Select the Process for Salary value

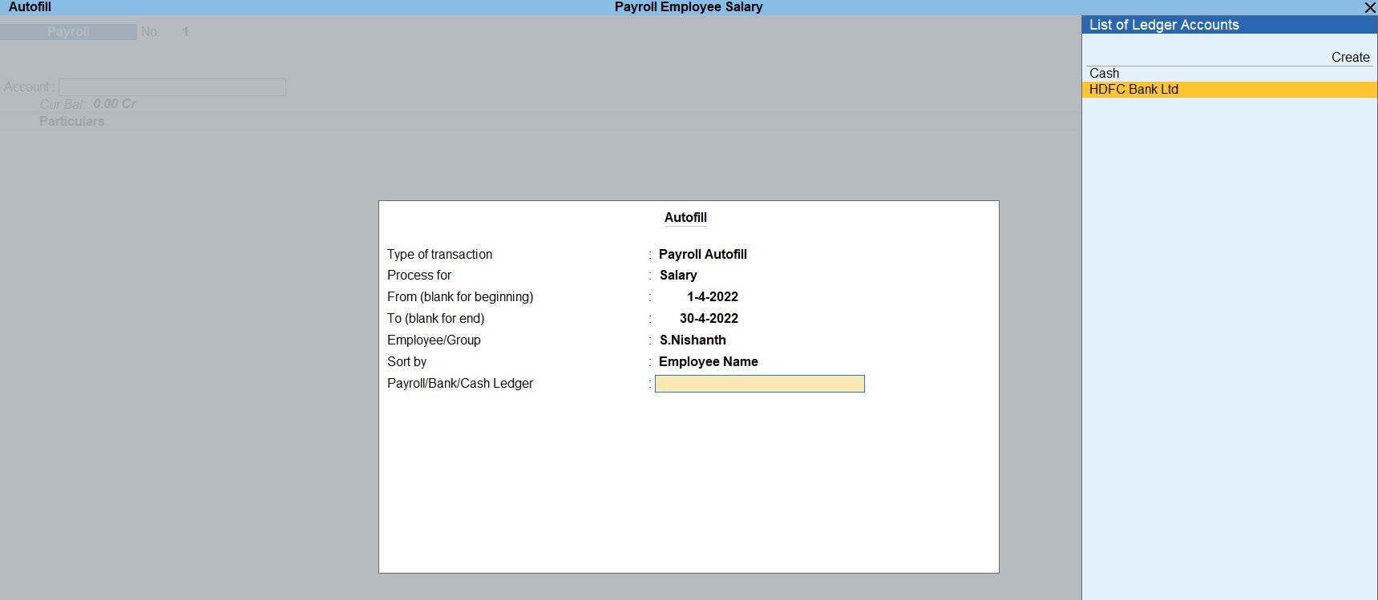pos(678,276)
